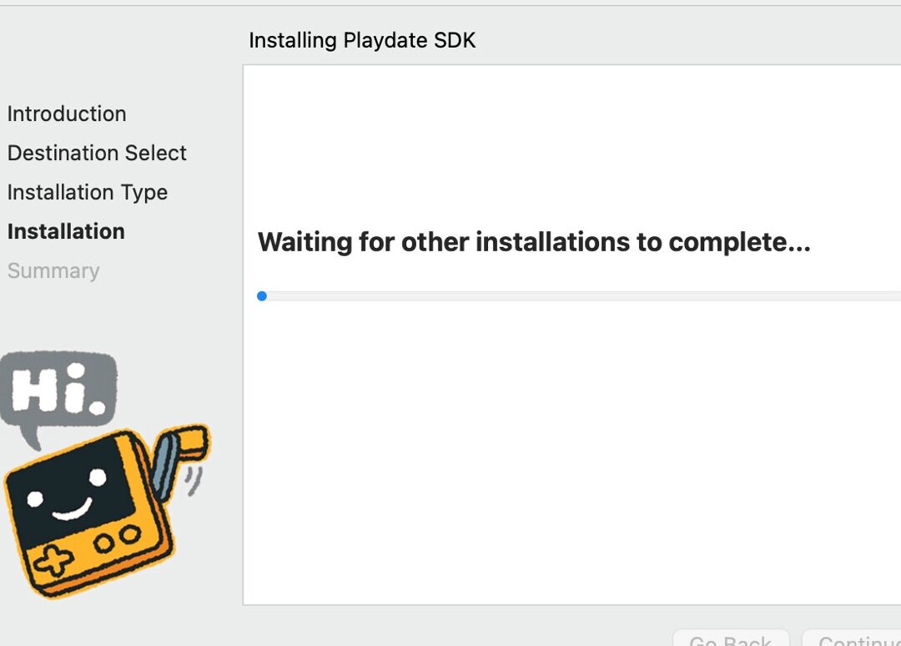The height and width of the screenshot is (646, 901).
Task: Select the Destination Select step
Action: (x=97, y=153)
